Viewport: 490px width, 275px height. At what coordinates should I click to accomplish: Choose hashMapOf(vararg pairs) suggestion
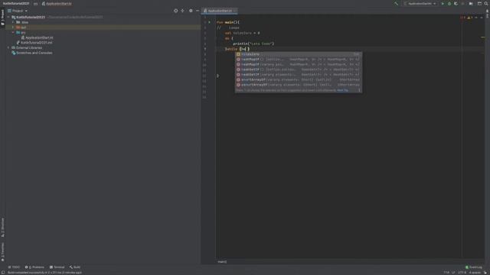coord(299,64)
